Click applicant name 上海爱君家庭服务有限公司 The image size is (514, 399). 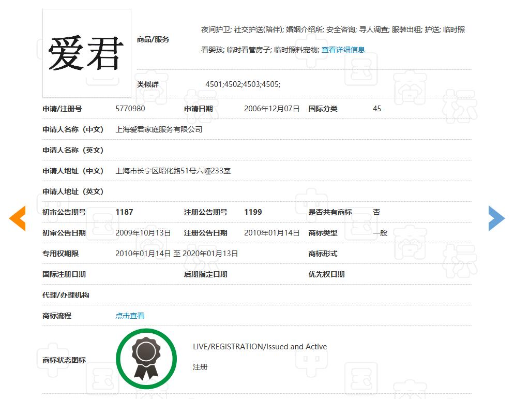coord(159,129)
